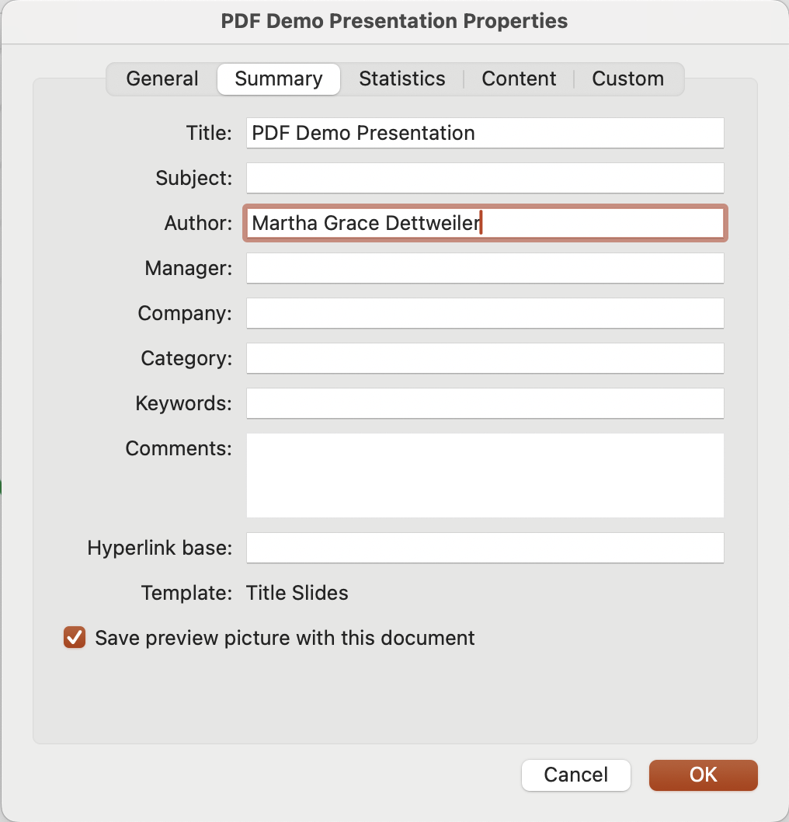Click in the Title field

click(x=485, y=133)
